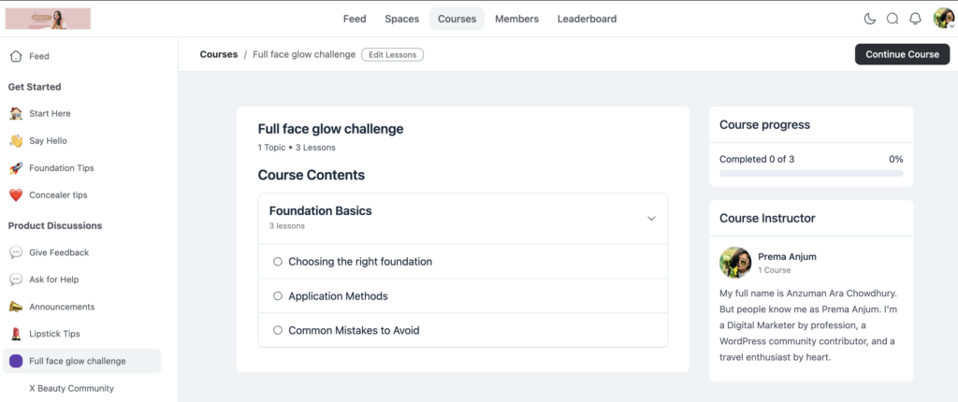Open instructor Prema Anjum's avatar
The height and width of the screenshot is (402, 958).
point(735,263)
